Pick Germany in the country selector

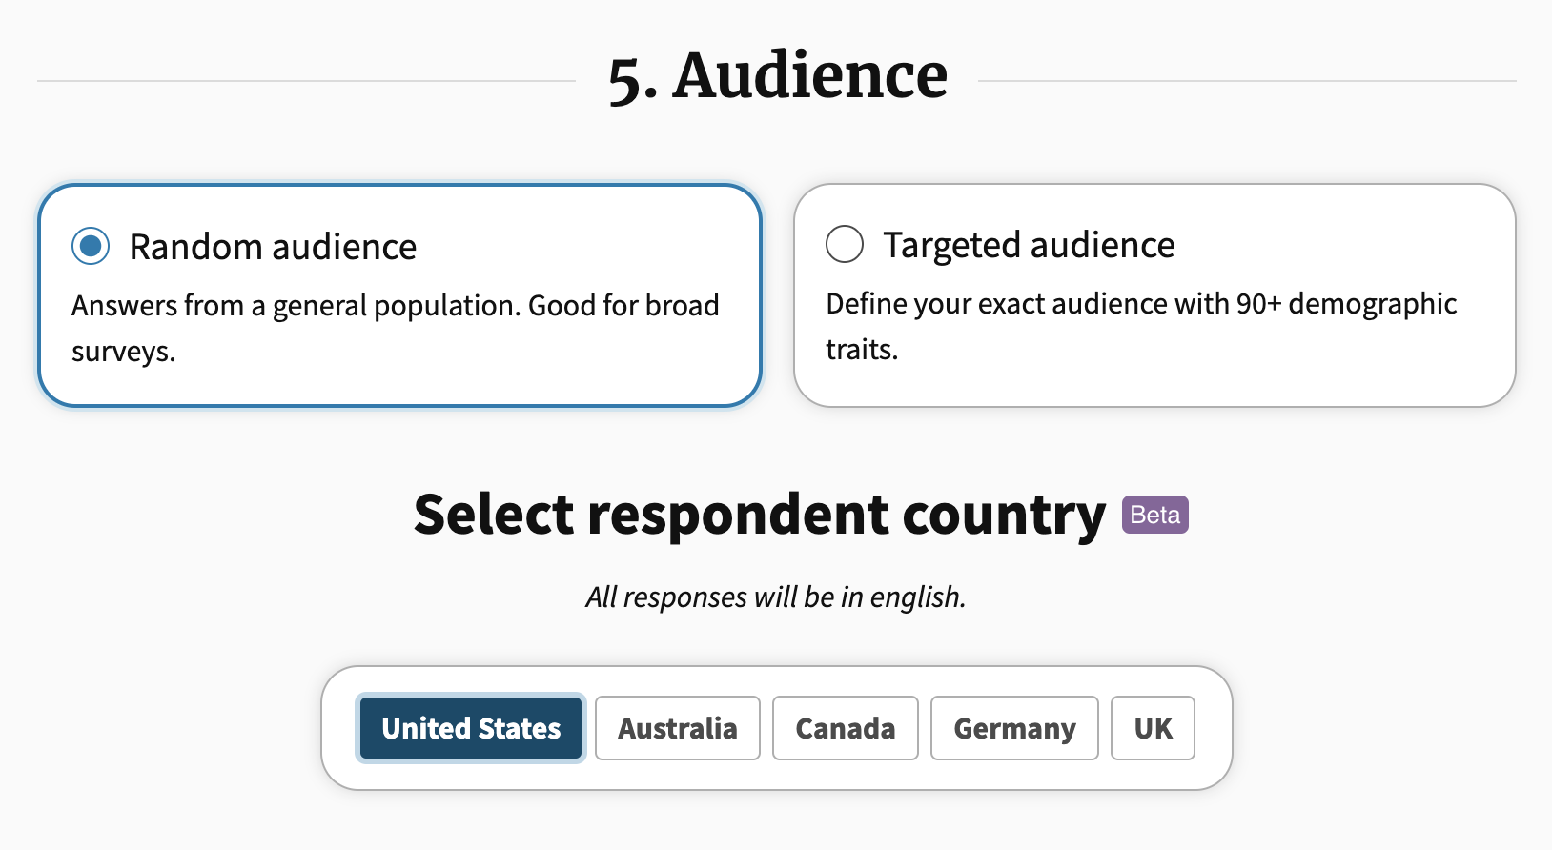point(1014,728)
